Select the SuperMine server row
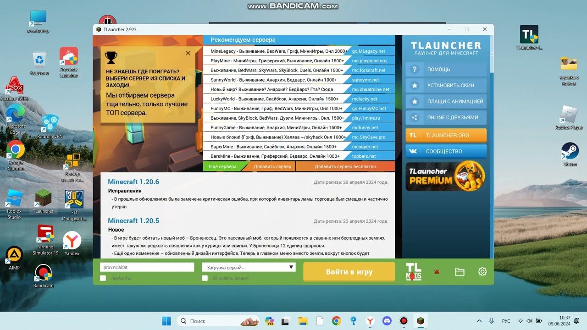This screenshot has height=330, width=587. 299,147
